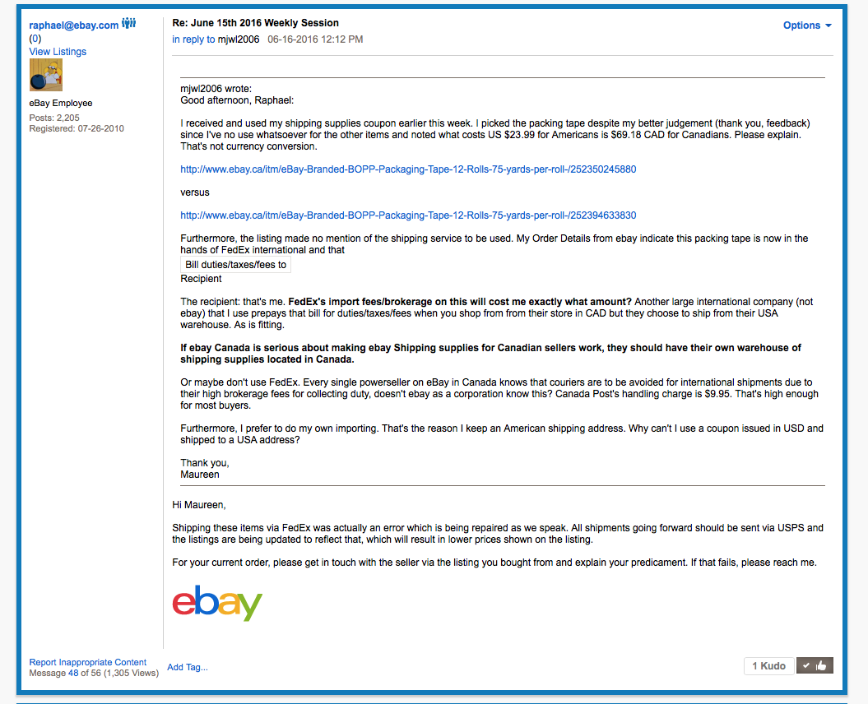Click Report Inappropriate Content

[x=88, y=662]
